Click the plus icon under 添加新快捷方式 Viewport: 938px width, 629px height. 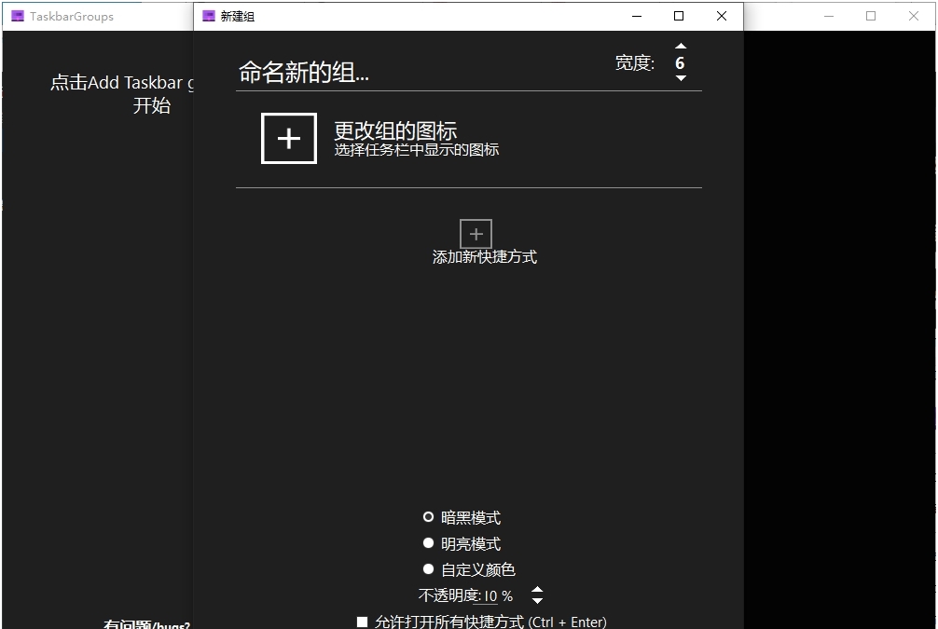476,233
